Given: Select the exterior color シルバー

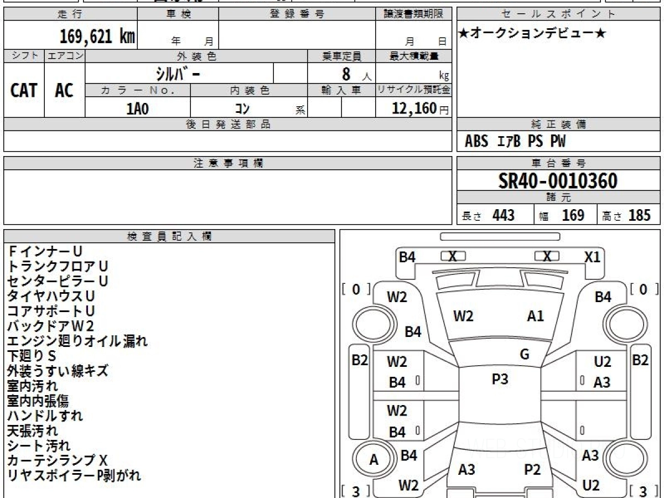Looking at the screenshot, I should 178,74.
